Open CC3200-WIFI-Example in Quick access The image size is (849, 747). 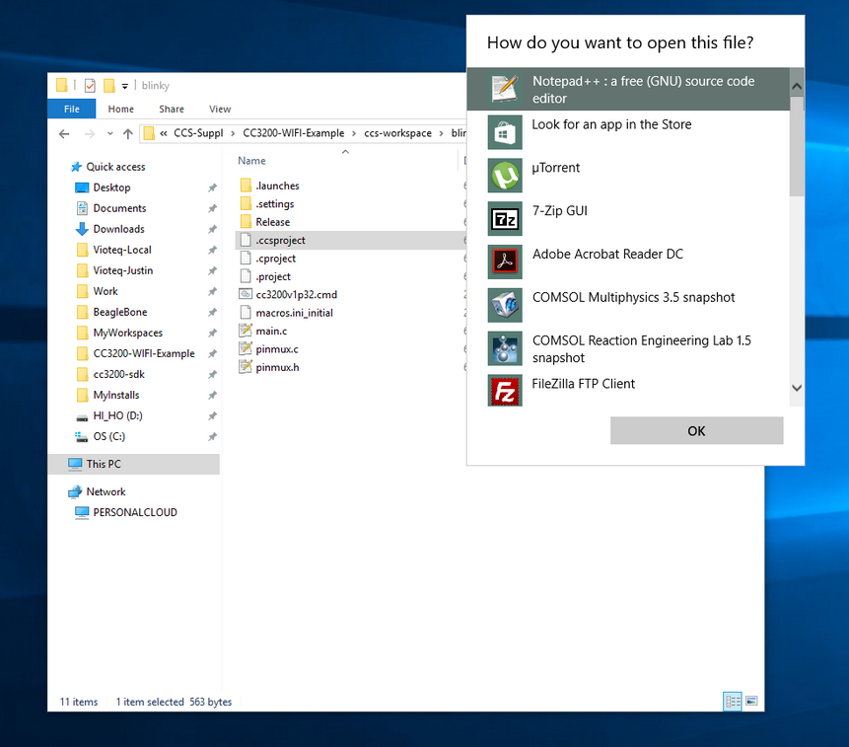point(135,353)
